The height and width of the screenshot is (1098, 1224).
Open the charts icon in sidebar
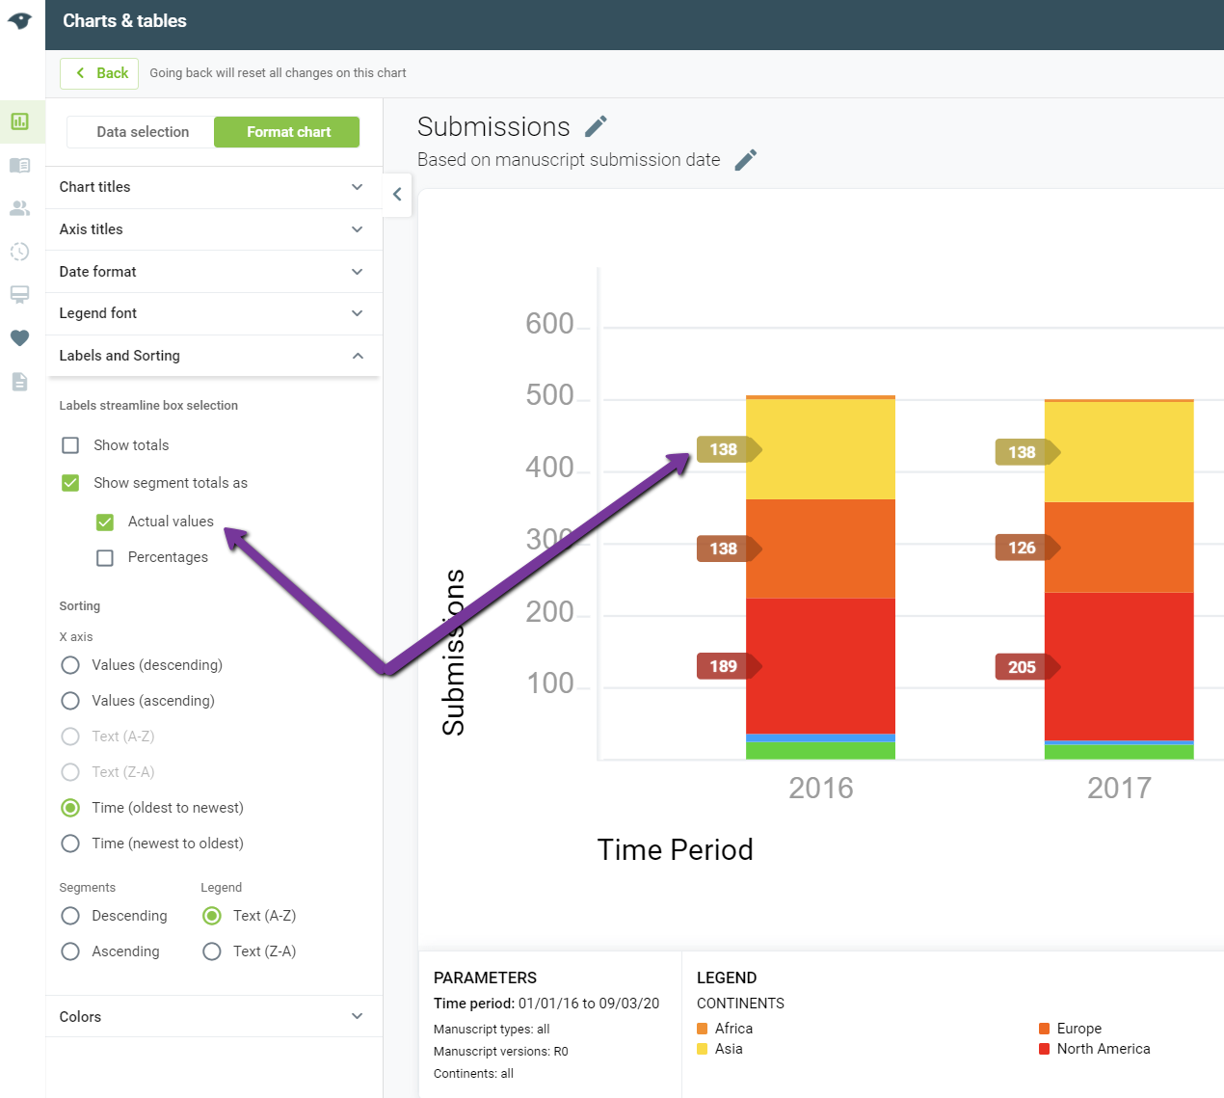[x=19, y=121]
